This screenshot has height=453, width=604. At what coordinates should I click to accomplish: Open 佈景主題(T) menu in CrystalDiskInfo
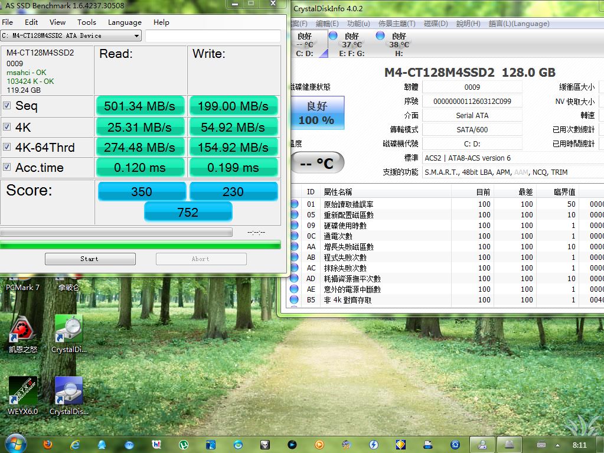pyautogui.click(x=397, y=24)
